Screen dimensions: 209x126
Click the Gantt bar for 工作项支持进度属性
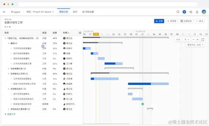tap(87, 48)
